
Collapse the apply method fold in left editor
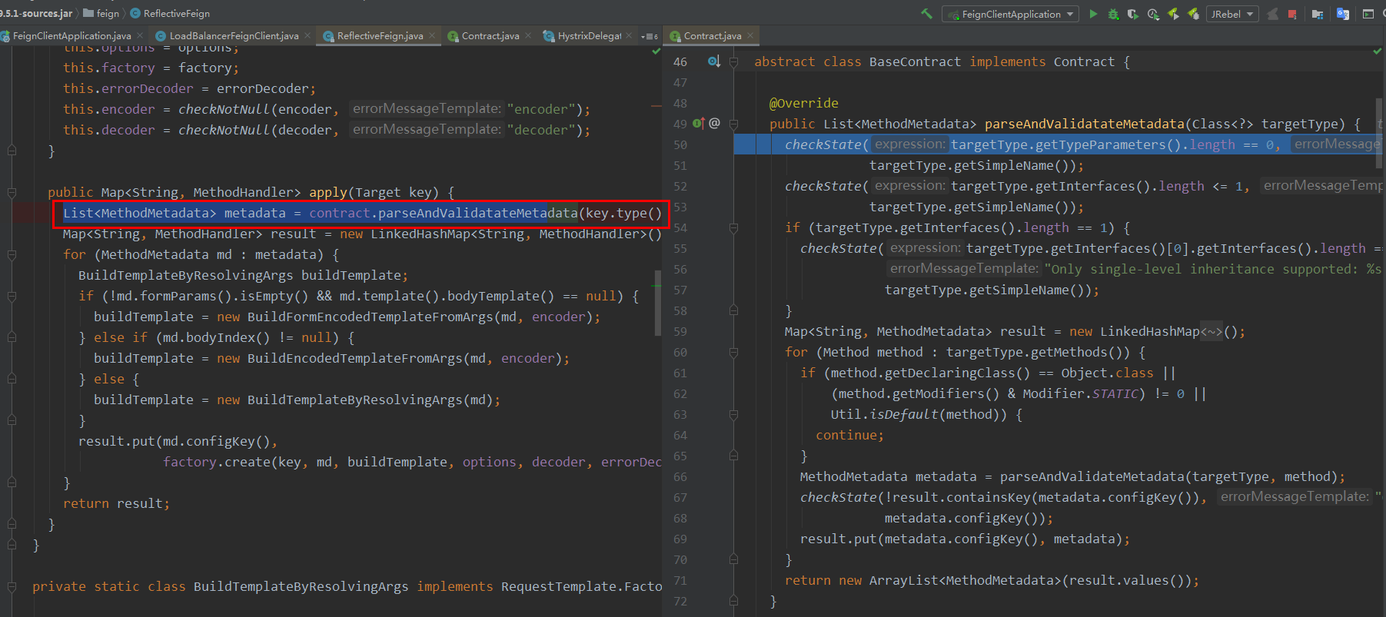tap(12, 192)
